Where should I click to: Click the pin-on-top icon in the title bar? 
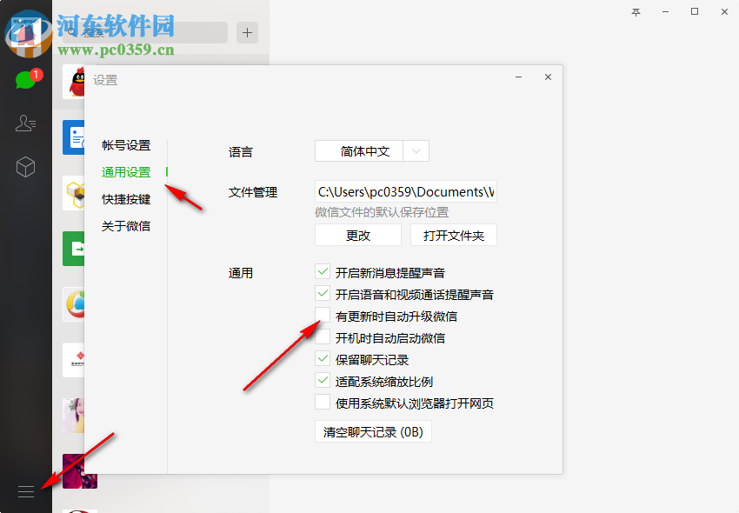pyautogui.click(x=636, y=12)
